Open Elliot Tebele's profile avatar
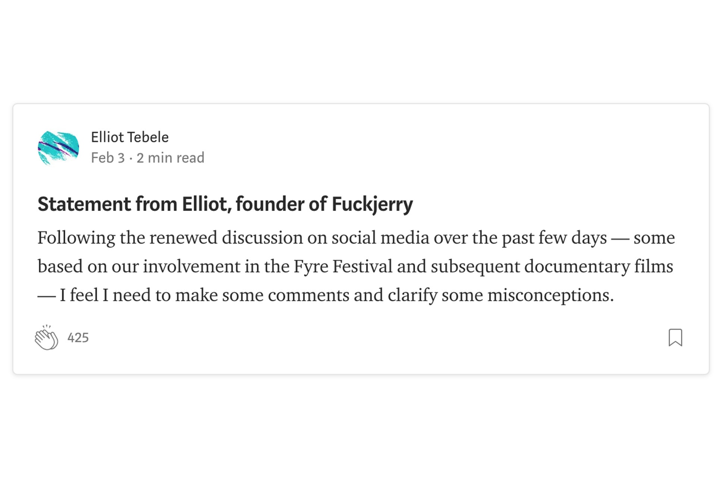The height and width of the screenshot is (477, 716). pyautogui.click(x=58, y=148)
